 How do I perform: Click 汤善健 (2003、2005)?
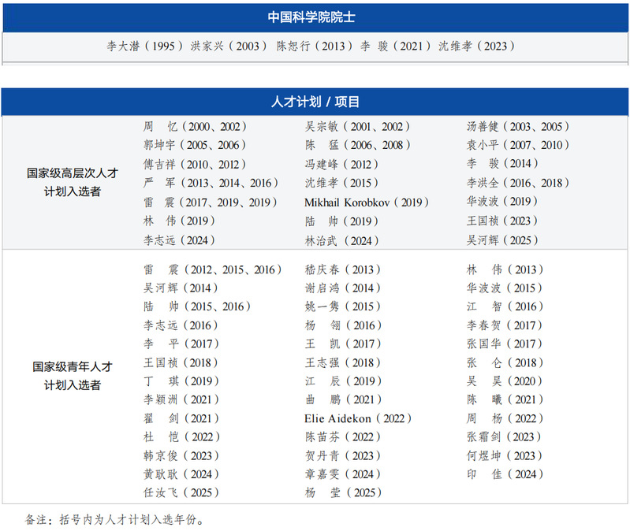(x=518, y=126)
